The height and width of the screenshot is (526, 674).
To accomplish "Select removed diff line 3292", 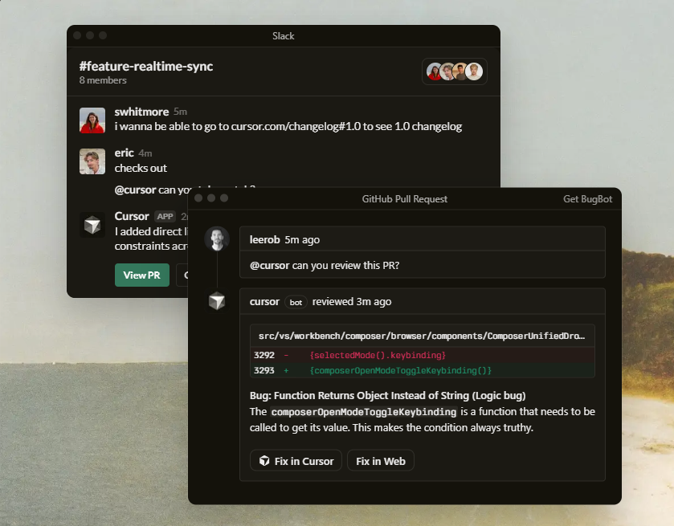I will 422,355.
